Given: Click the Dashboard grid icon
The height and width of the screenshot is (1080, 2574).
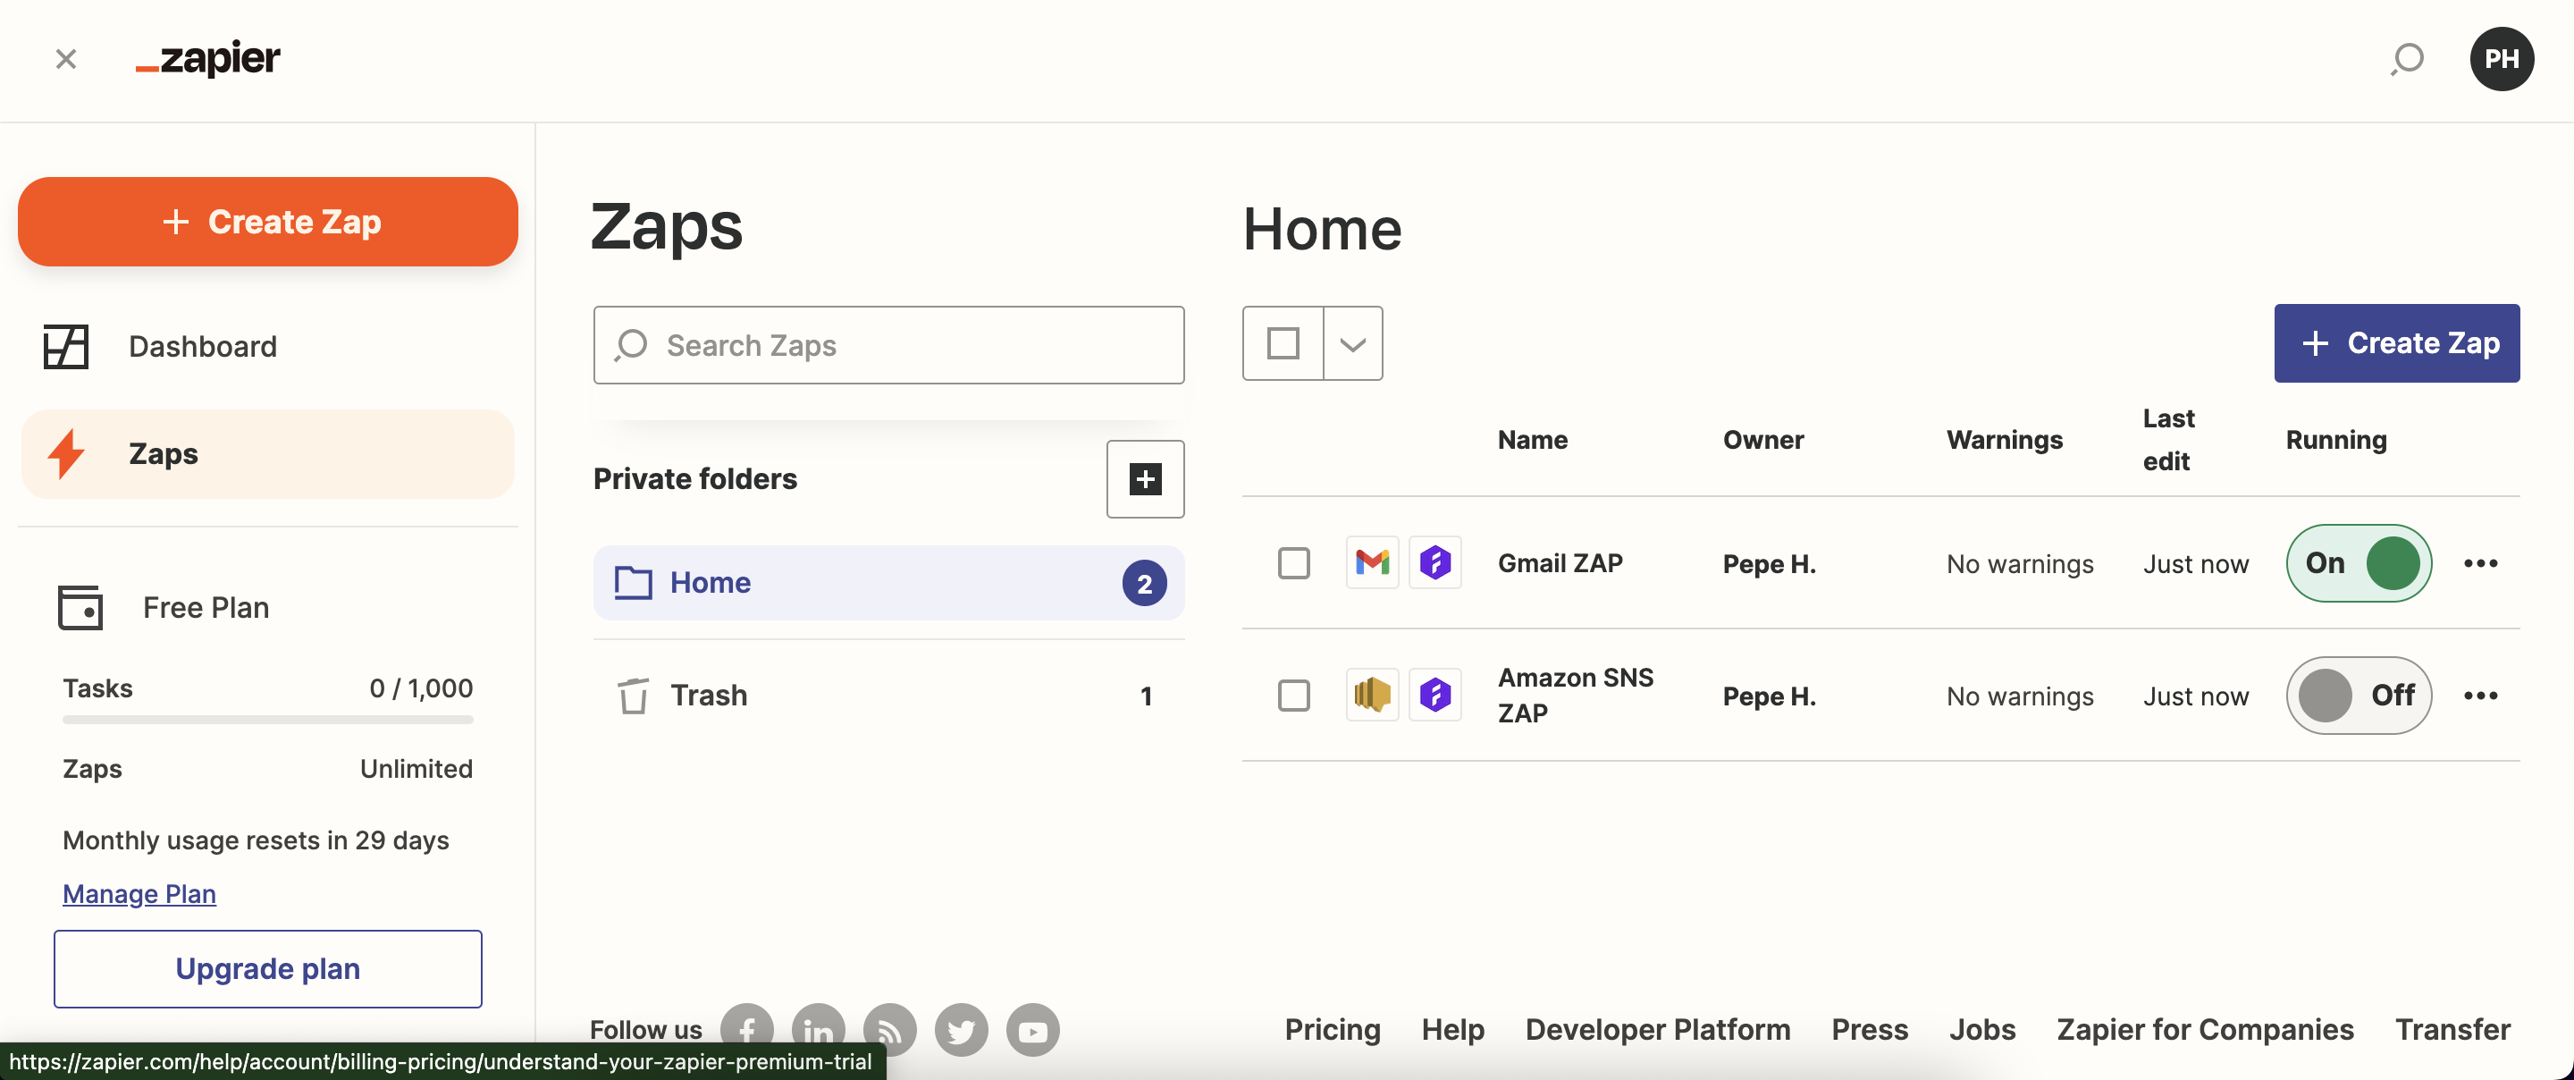Looking at the screenshot, I should [x=66, y=347].
